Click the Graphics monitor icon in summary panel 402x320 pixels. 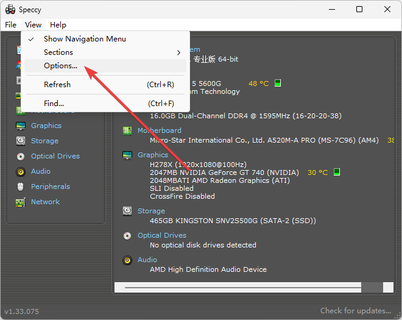(x=127, y=155)
